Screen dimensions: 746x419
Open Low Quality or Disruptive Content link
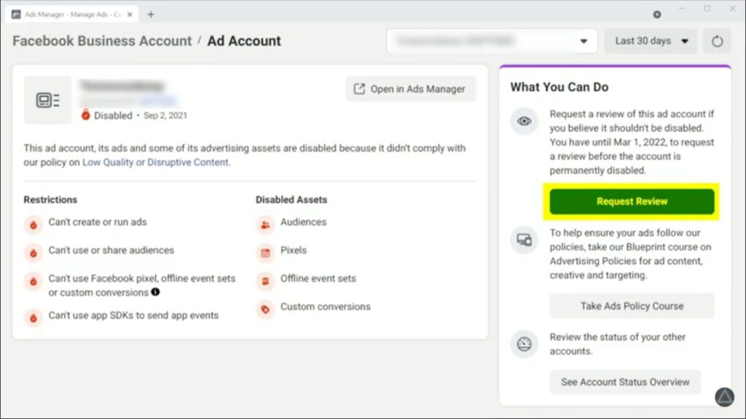coord(156,162)
